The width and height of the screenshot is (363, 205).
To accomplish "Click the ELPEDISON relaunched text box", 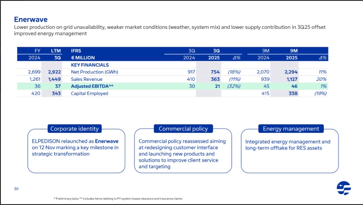I will coord(75,148).
